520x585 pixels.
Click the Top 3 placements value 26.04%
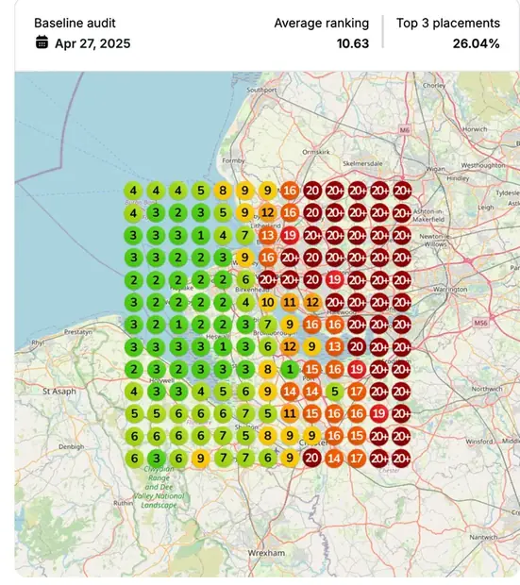point(476,43)
